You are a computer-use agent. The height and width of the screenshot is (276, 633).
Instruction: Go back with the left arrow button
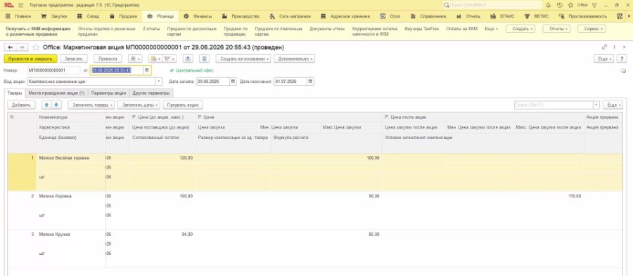tap(11, 48)
